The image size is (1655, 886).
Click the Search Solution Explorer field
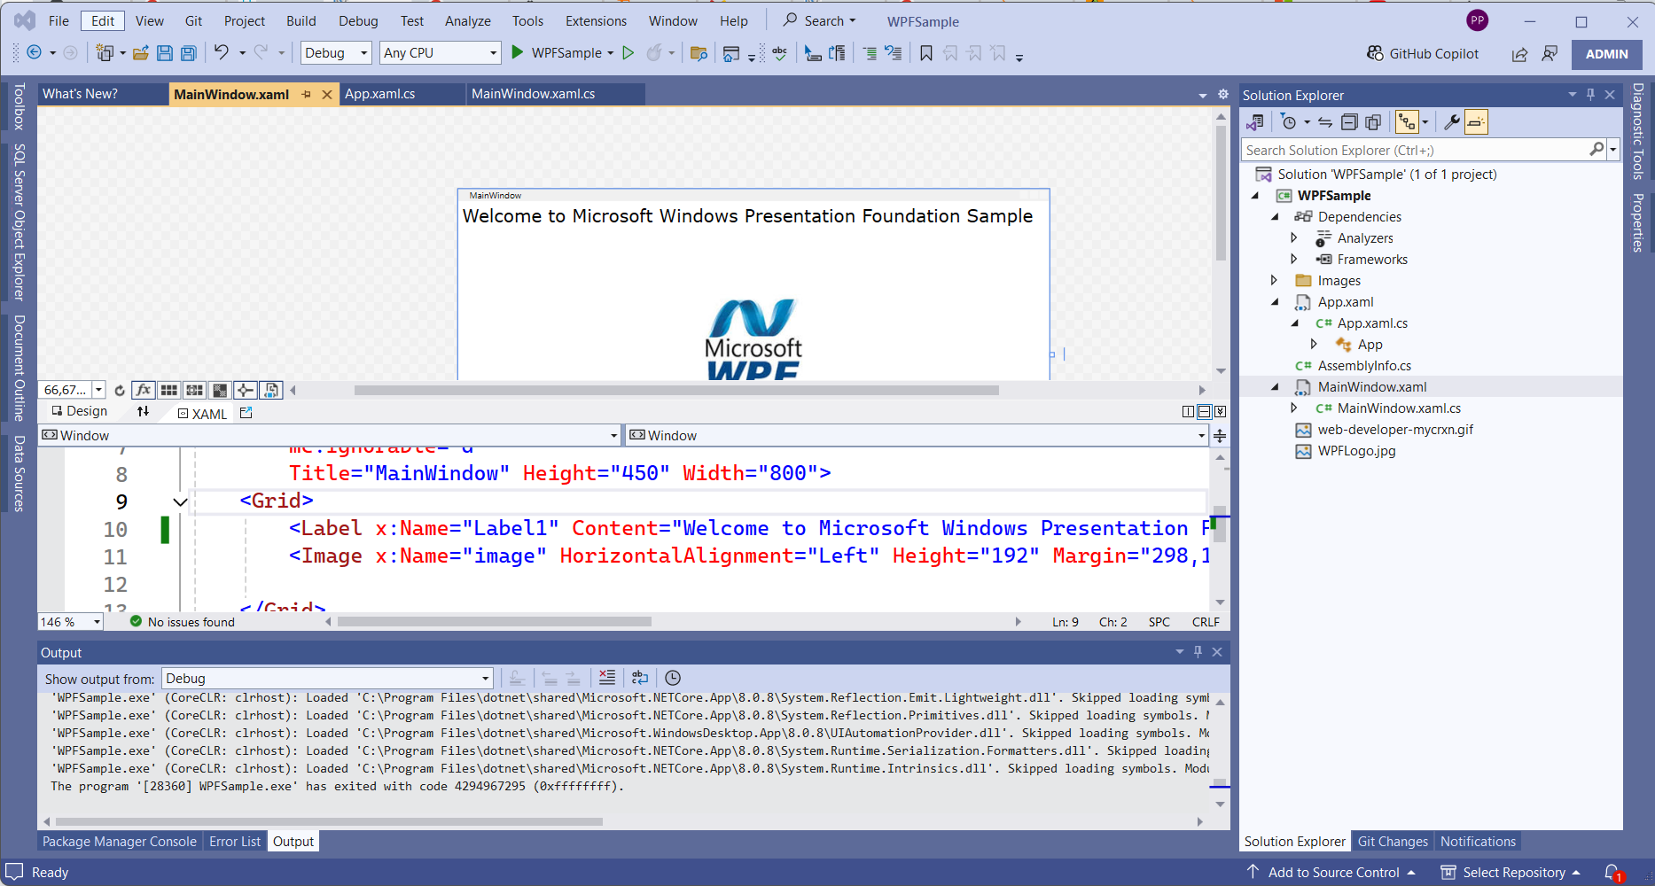tap(1415, 151)
